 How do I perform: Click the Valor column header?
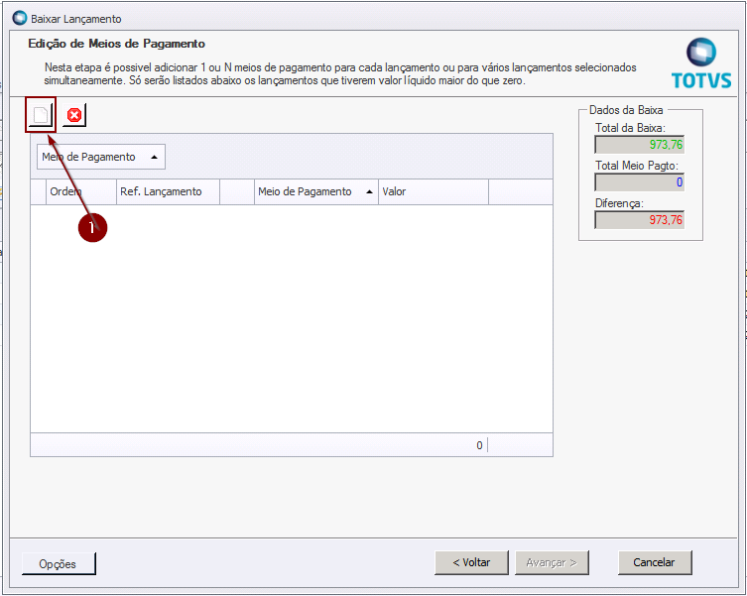[433, 192]
